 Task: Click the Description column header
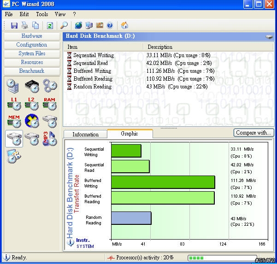(208, 47)
